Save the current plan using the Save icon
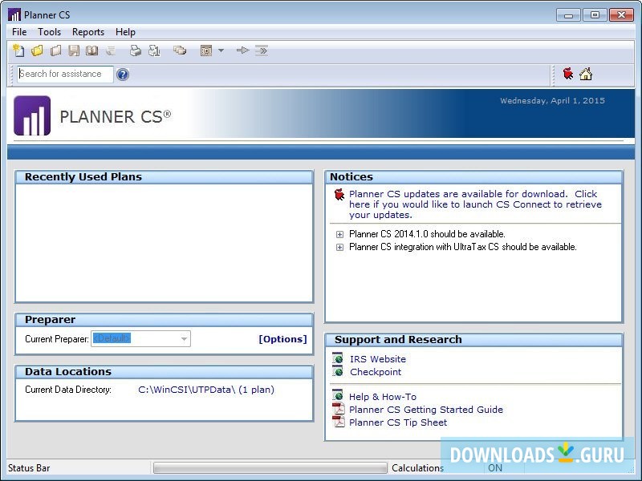This screenshot has height=481, width=642. click(x=73, y=51)
